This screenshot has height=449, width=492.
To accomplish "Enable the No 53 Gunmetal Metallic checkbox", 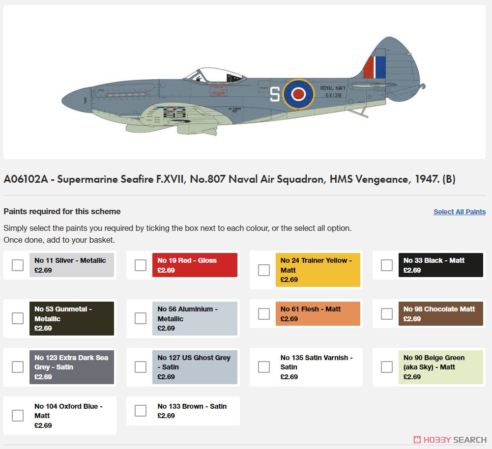I will coord(18,318).
